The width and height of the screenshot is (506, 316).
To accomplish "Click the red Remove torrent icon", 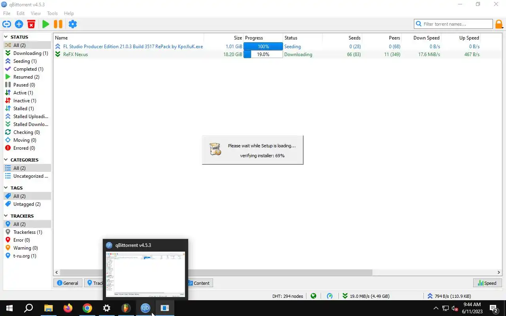I will pos(31,24).
